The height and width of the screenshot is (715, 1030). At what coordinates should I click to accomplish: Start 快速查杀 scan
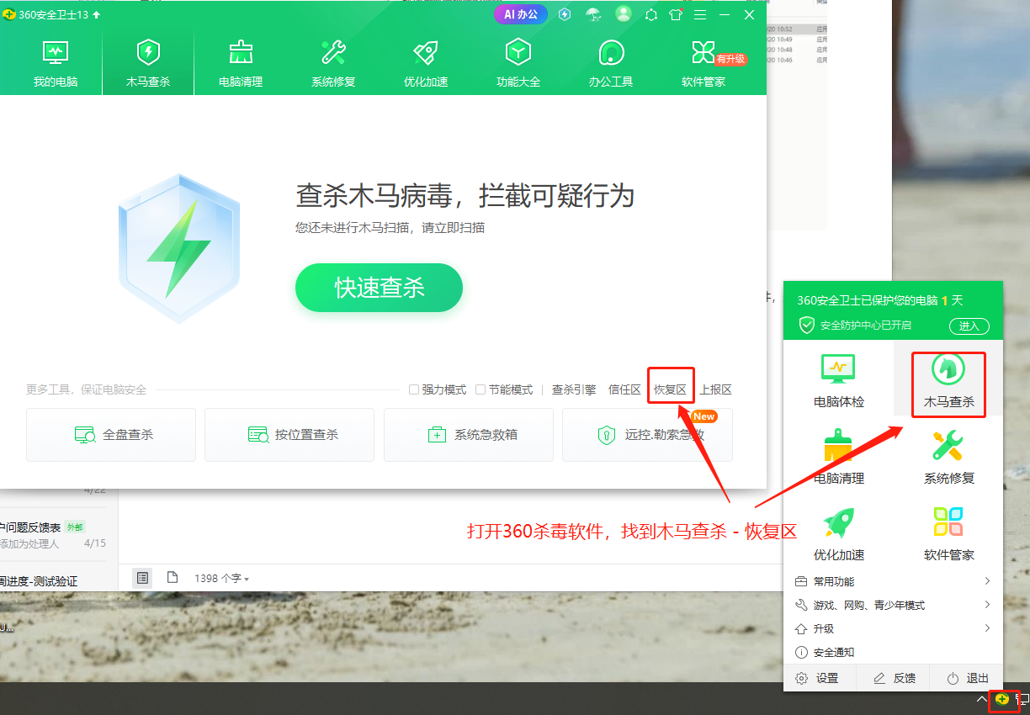[x=379, y=288]
